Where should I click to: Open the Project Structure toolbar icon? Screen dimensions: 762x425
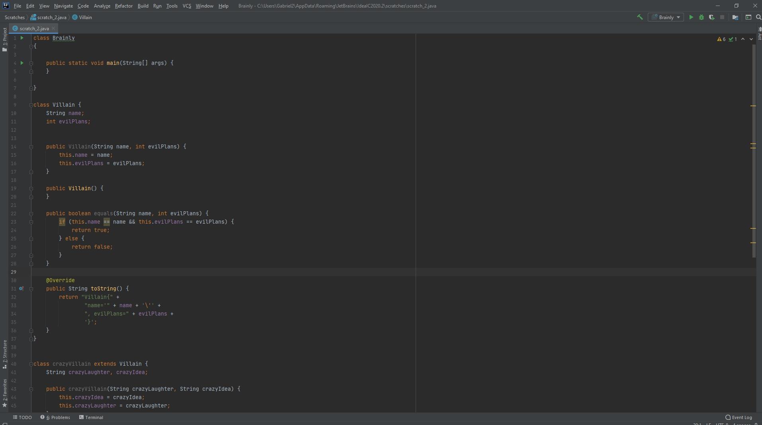735,17
